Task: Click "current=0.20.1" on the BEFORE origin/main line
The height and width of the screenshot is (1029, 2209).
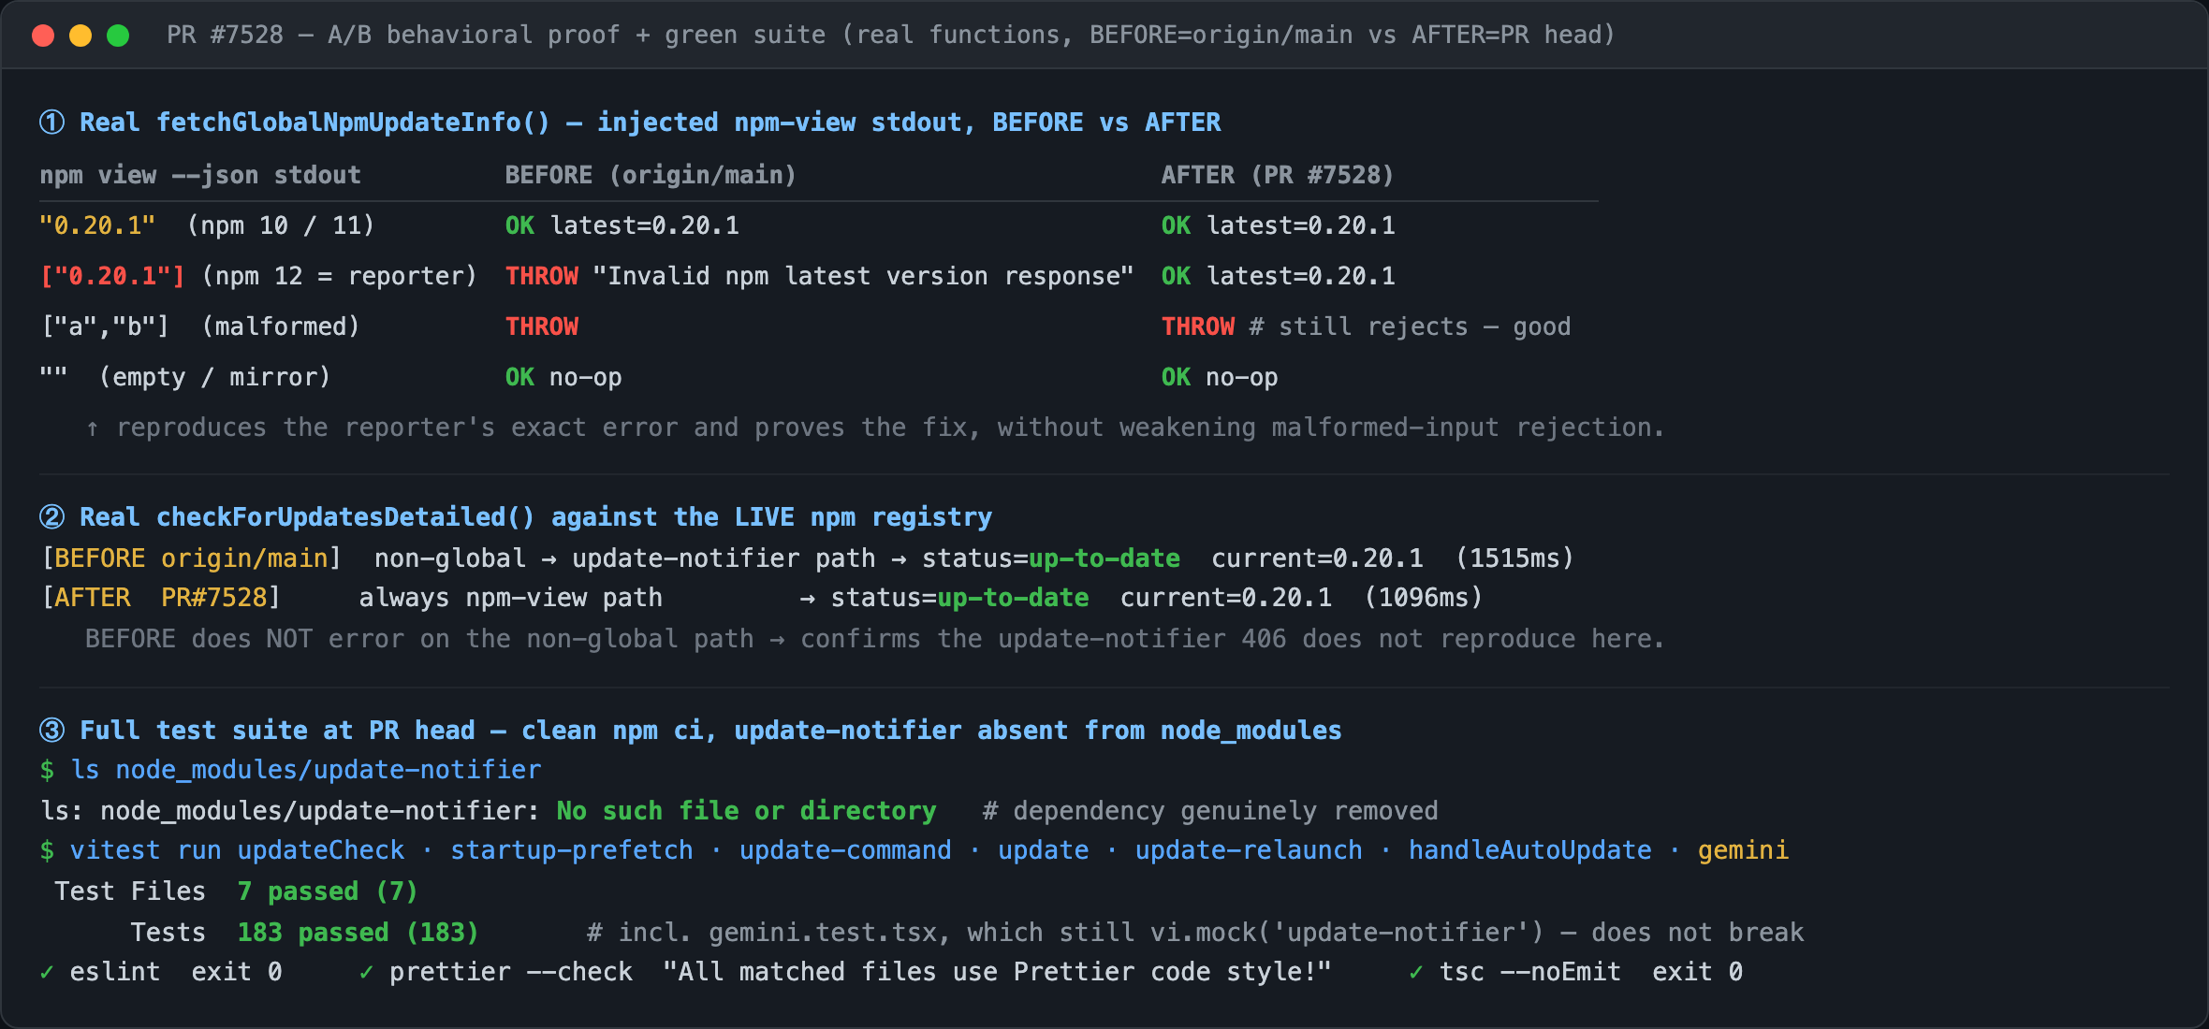Action: pyautogui.click(x=1318, y=558)
